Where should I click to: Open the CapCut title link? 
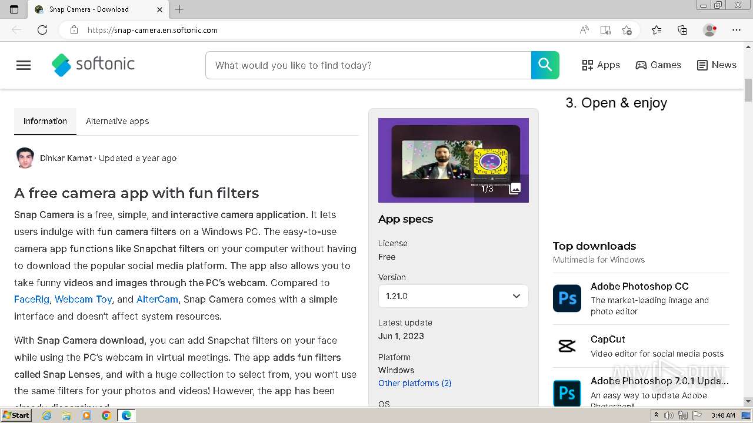608,339
